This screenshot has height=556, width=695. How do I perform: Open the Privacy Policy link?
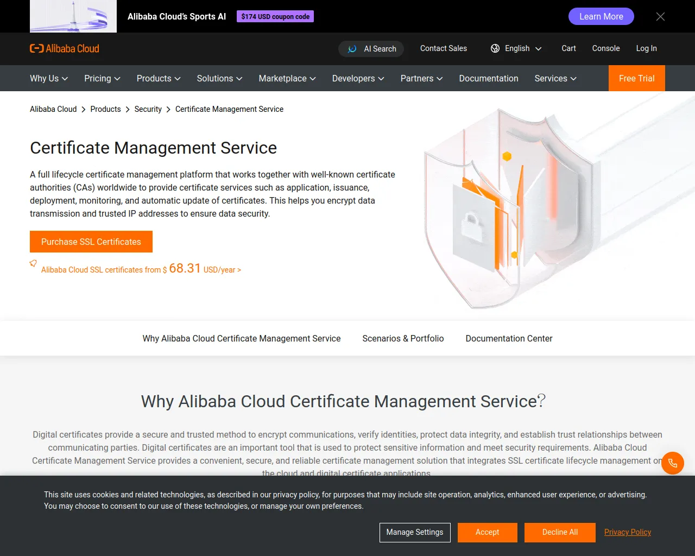tap(627, 532)
